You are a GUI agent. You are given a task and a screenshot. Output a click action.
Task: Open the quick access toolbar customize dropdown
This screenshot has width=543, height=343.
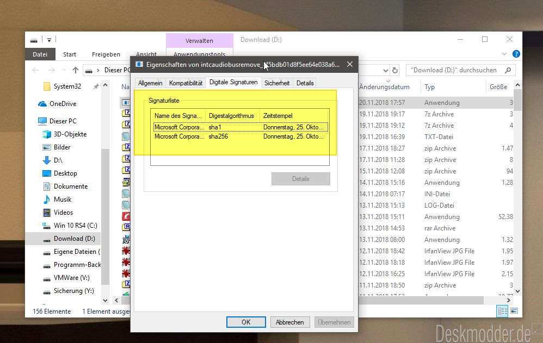[x=49, y=40]
